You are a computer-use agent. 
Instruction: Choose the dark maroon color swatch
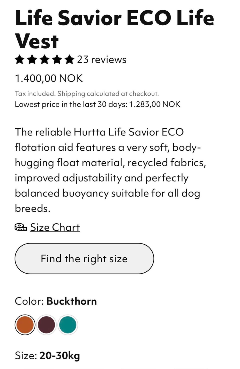[x=46, y=325]
